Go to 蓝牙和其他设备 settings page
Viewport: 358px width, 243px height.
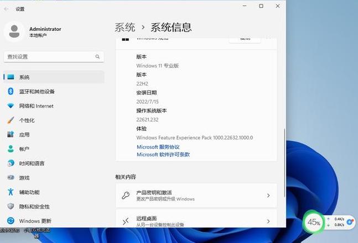pyautogui.click(x=54, y=92)
